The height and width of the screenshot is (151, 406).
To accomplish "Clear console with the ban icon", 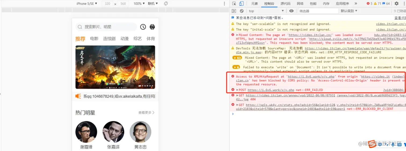I will tap(242, 11).
